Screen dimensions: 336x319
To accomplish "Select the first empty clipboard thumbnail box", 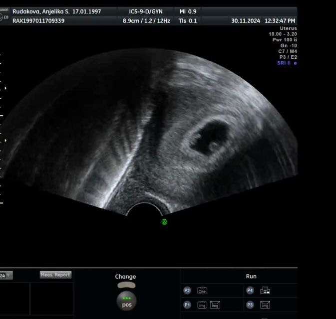I will click(x=14, y=299).
